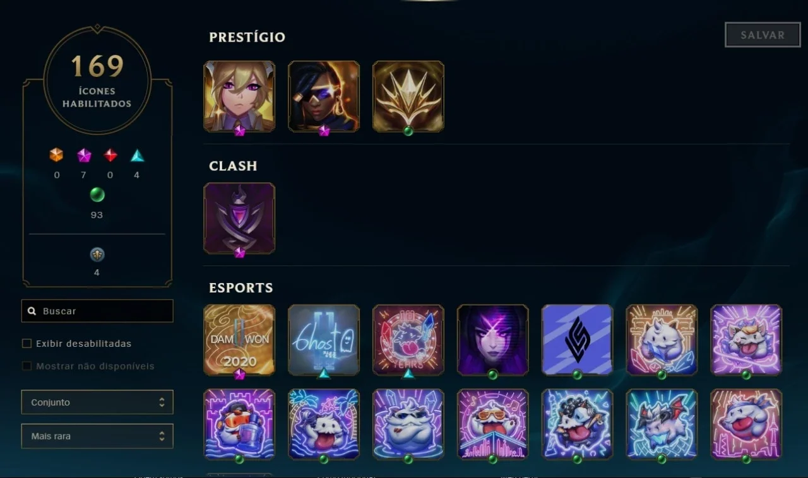
Task: Choose the eyepatch champion prestige icon
Action: (324, 96)
